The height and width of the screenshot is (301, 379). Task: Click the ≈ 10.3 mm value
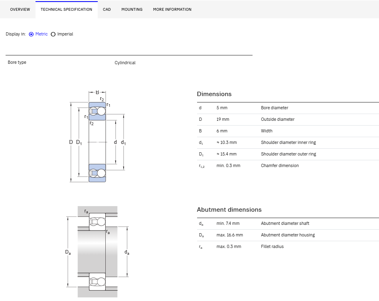pyautogui.click(x=227, y=143)
